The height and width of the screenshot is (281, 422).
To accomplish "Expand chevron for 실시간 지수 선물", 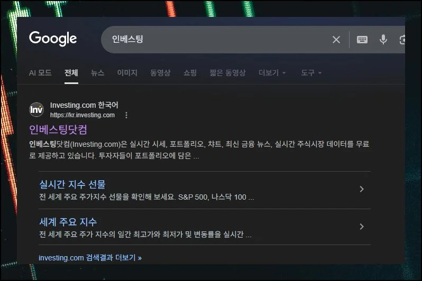I will (362, 189).
